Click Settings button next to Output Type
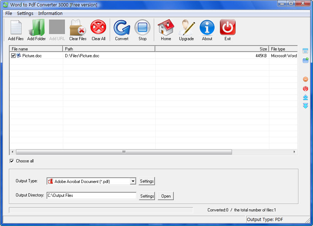The height and width of the screenshot is (226, 313). click(x=147, y=181)
